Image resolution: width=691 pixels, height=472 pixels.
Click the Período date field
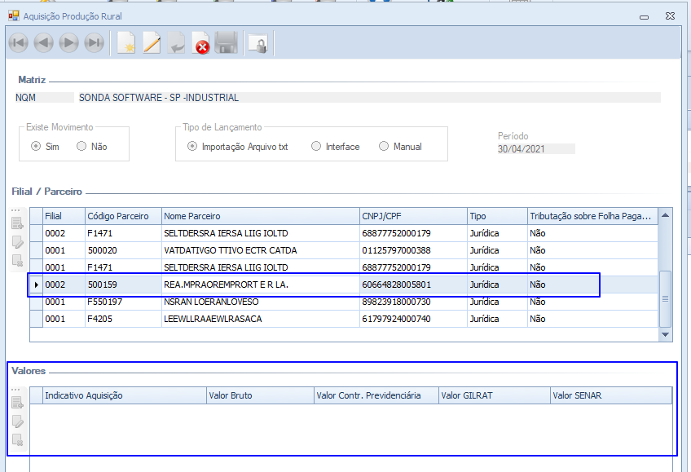coord(535,149)
